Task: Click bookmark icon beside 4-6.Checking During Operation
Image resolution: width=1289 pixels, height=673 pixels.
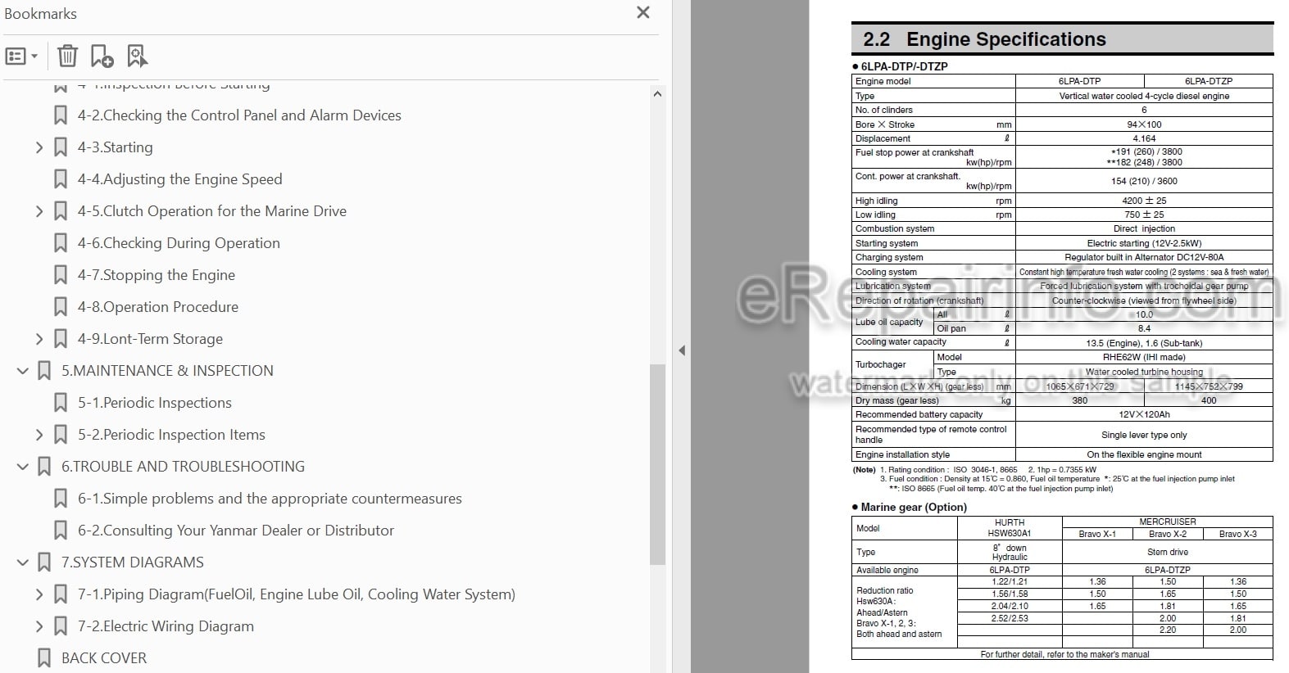Action: pos(61,243)
